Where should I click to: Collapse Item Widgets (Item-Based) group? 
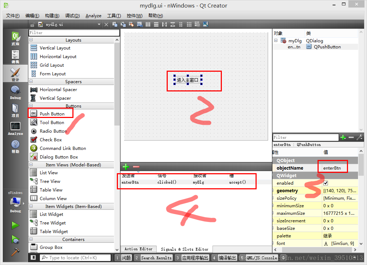coord(31,206)
